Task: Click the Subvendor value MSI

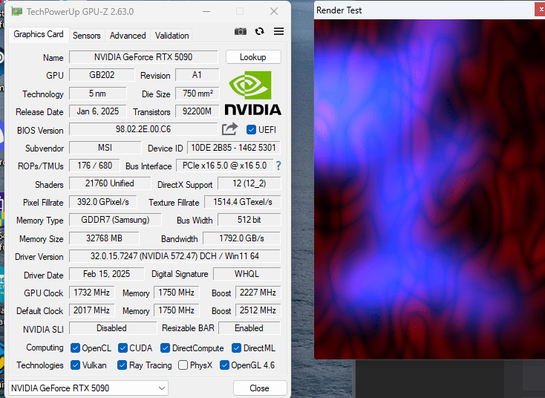Action: click(105, 148)
